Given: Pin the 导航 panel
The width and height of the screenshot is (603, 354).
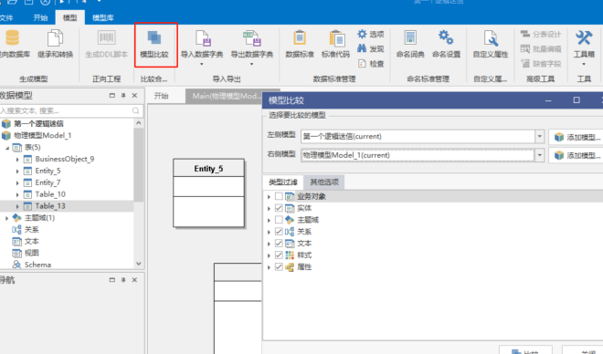Looking at the screenshot, I should [123, 280].
